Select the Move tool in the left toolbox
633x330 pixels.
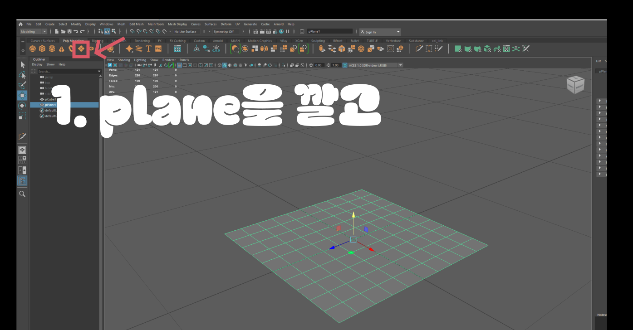click(22, 95)
